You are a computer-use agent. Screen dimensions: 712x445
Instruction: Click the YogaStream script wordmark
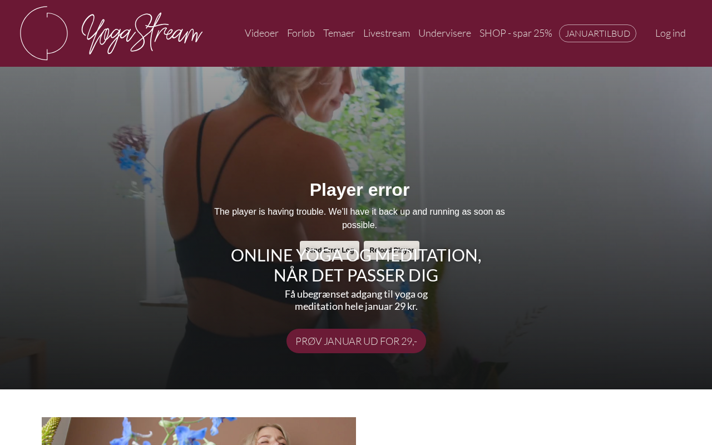pos(142,33)
